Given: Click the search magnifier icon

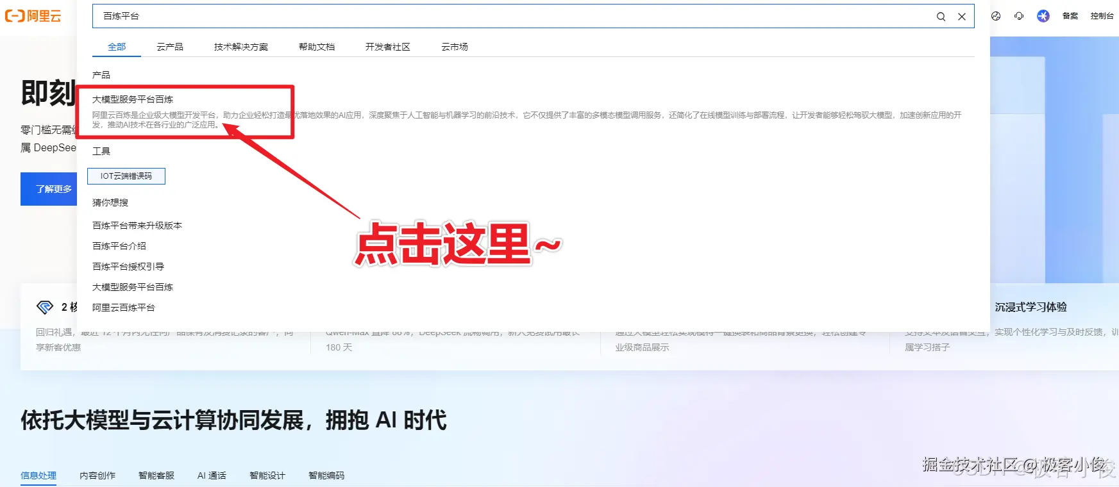Looking at the screenshot, I should tap(941, 17).
